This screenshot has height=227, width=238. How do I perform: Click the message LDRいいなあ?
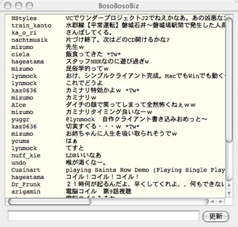click(x=84, y=155)
